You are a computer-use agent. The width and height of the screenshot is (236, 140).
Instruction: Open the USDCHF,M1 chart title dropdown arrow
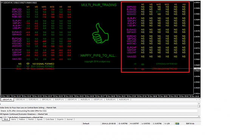(x=2, y=3)
